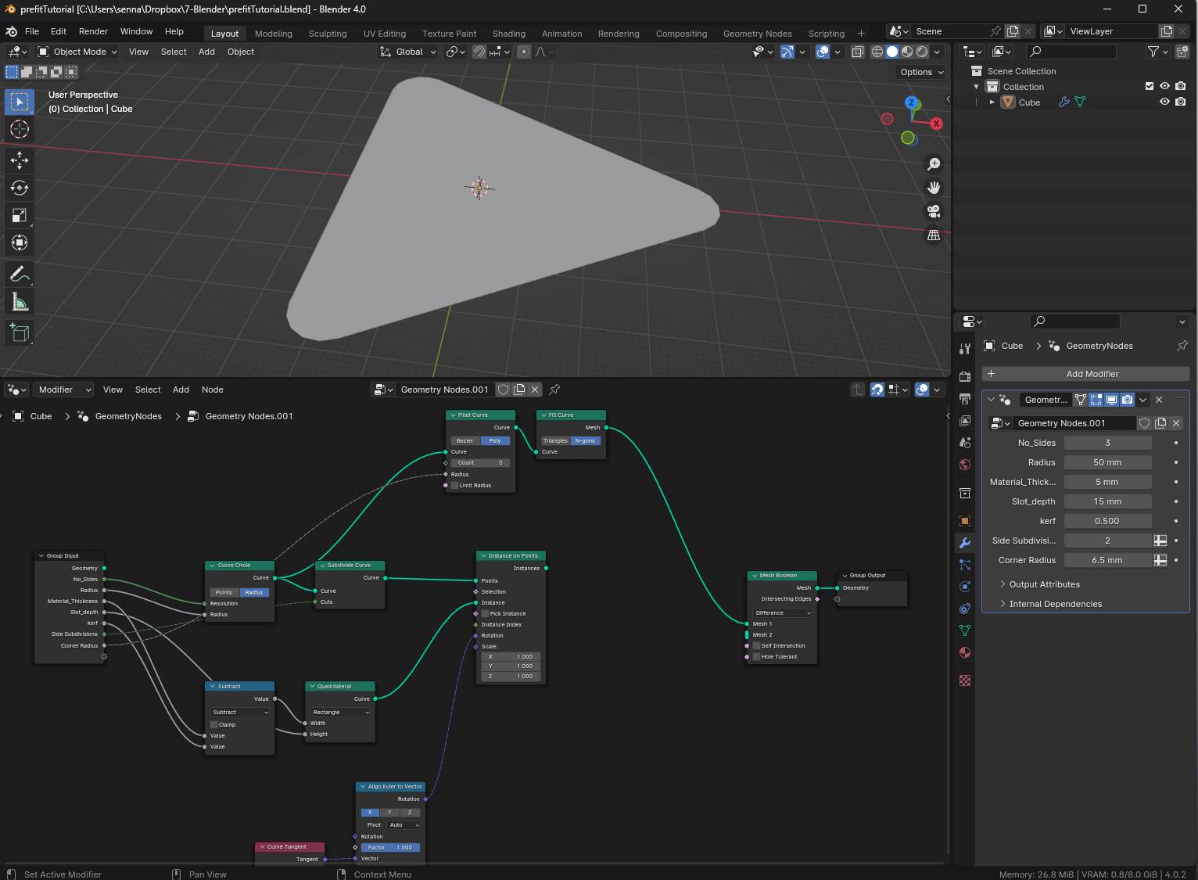Enable the Clamp checkbox in Subtract node

pos(214,724)
